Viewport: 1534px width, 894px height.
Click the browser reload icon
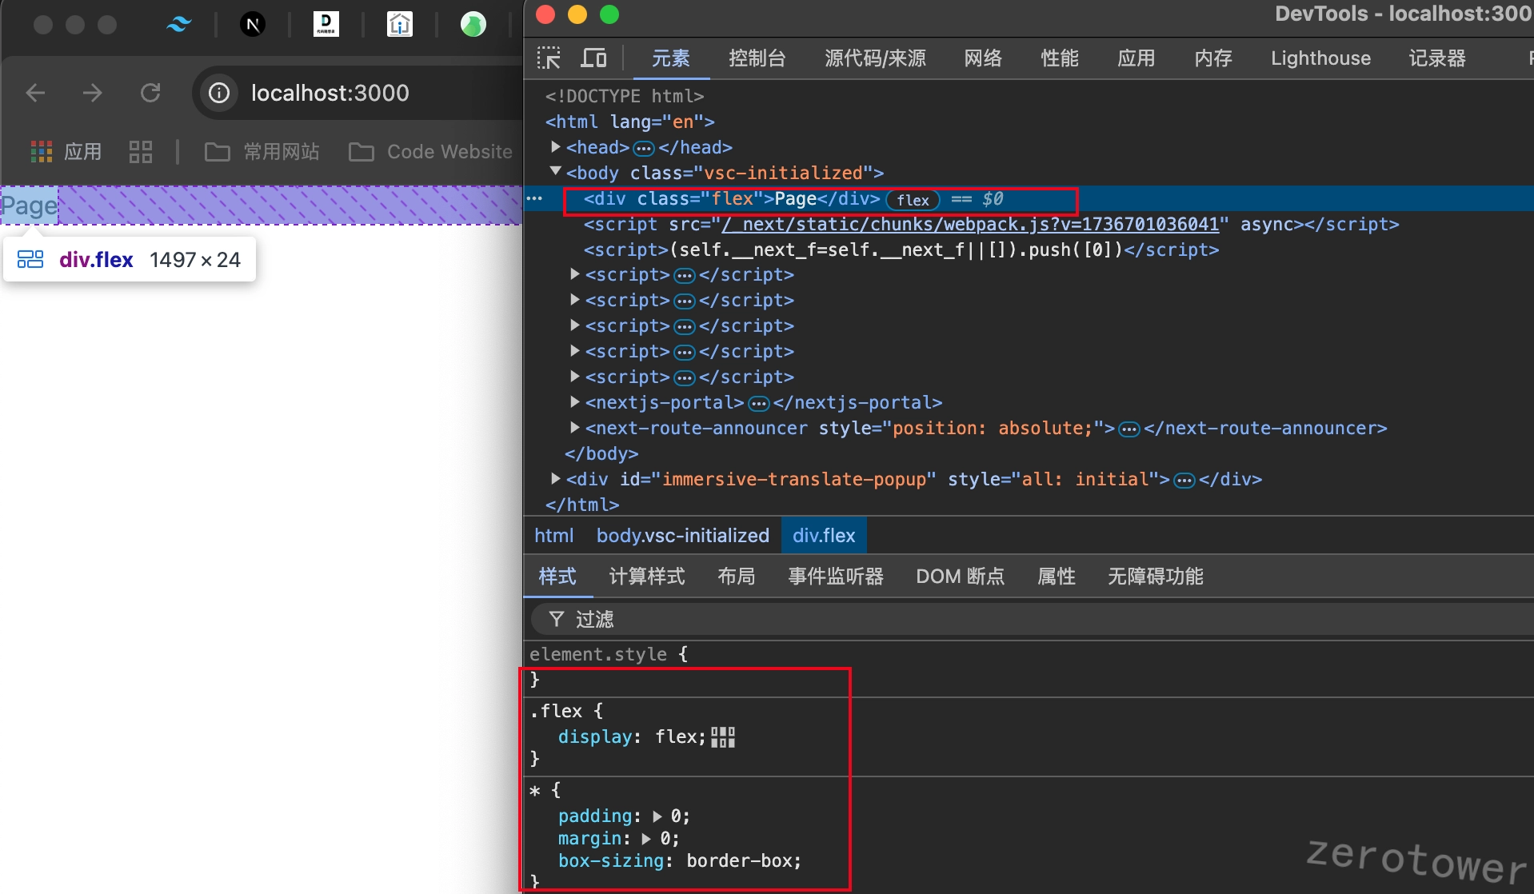coord(150,94)
